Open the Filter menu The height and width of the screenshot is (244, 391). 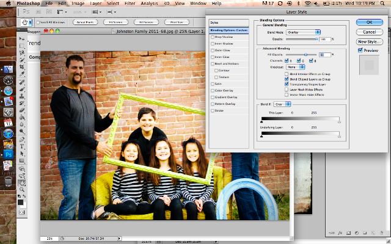tap(130, 3)
